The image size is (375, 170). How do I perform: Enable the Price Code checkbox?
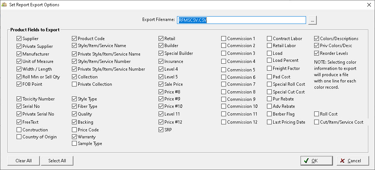coord(74,130)
